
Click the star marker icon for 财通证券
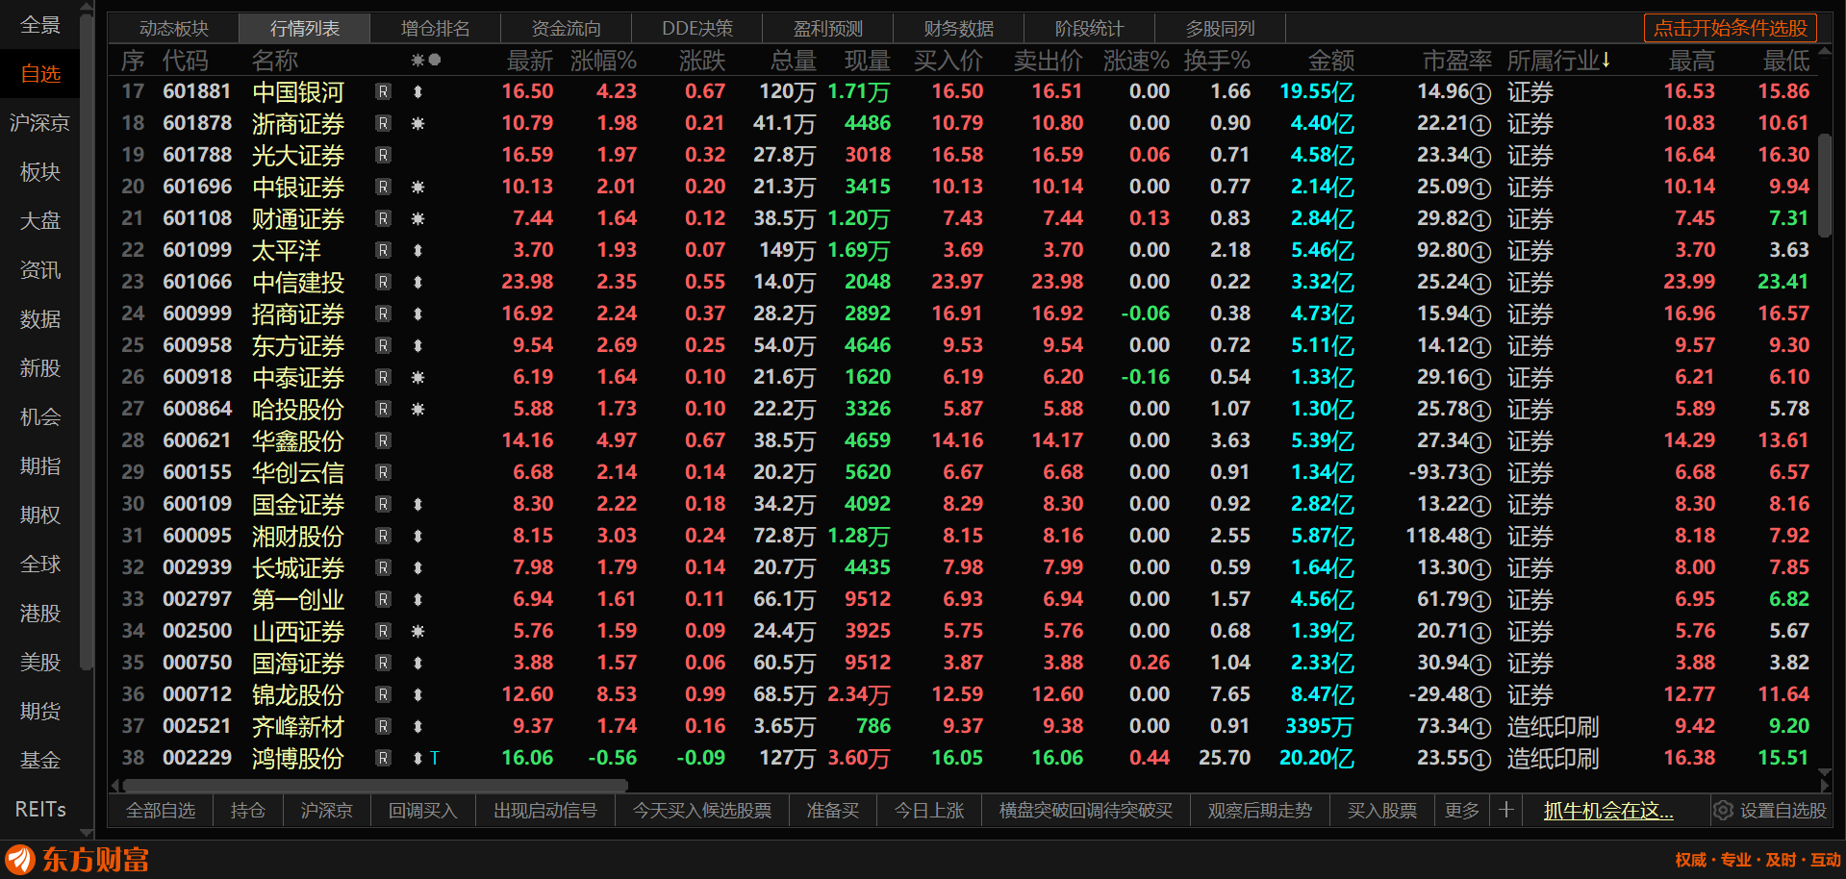point(417,219)
